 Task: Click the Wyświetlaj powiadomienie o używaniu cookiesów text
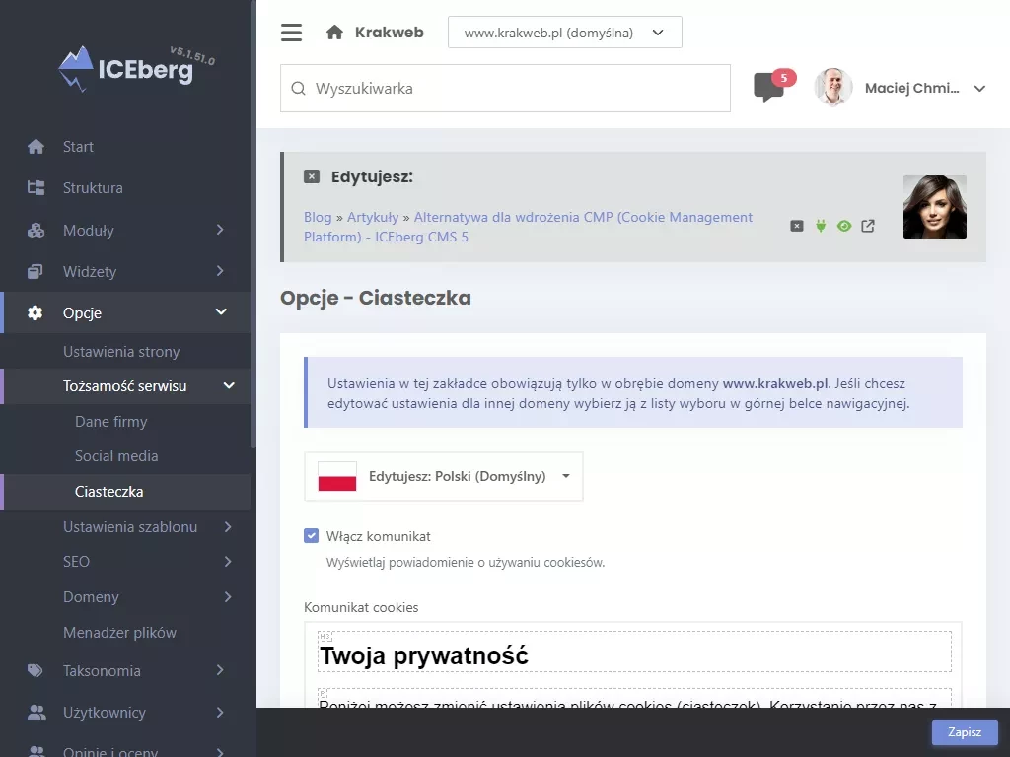(466, 563)
